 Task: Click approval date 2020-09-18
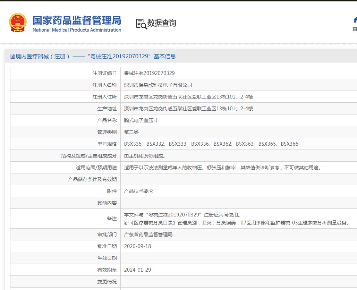pos(137,246)
